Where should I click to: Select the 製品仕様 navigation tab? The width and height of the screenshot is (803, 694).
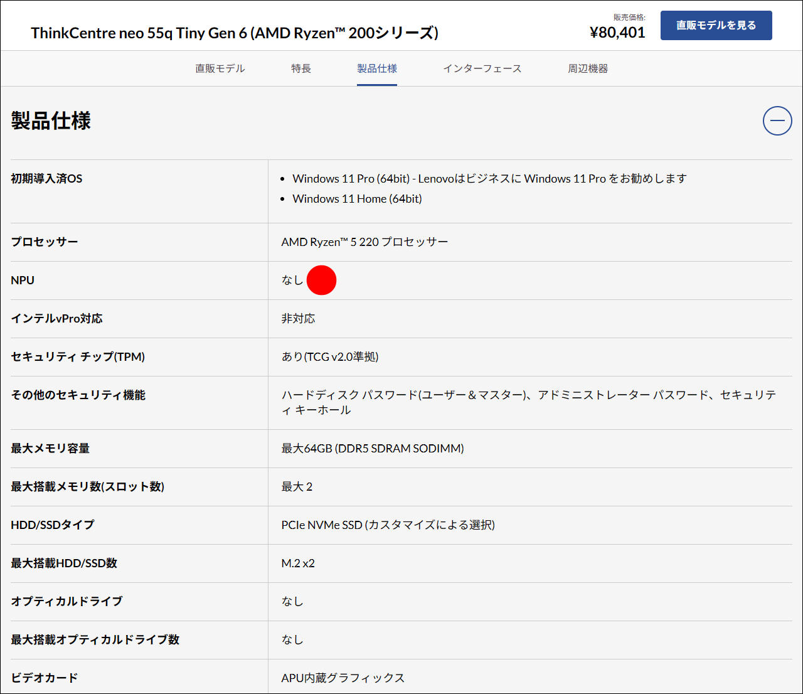[x=376, y=68]
